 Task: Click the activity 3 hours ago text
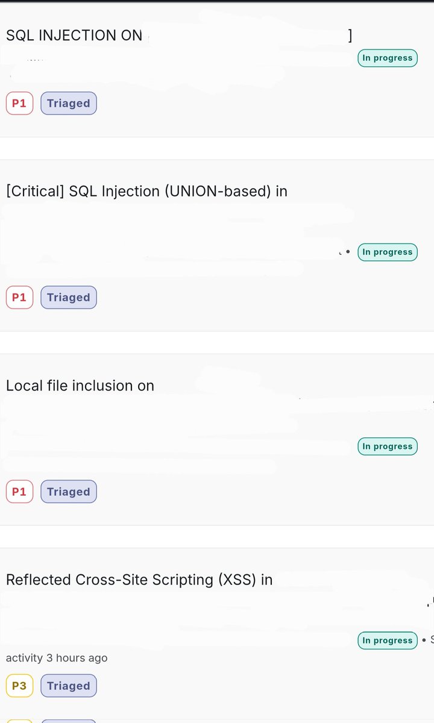57,657
